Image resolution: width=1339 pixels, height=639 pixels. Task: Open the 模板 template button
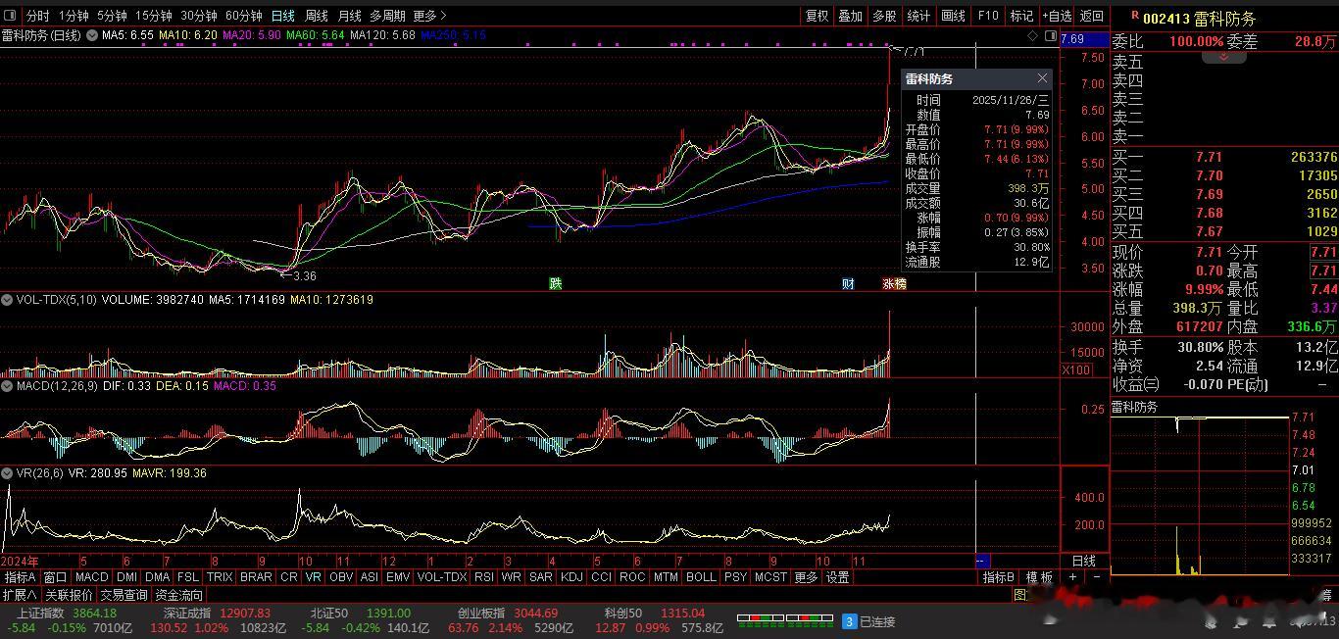[1038, 577]
